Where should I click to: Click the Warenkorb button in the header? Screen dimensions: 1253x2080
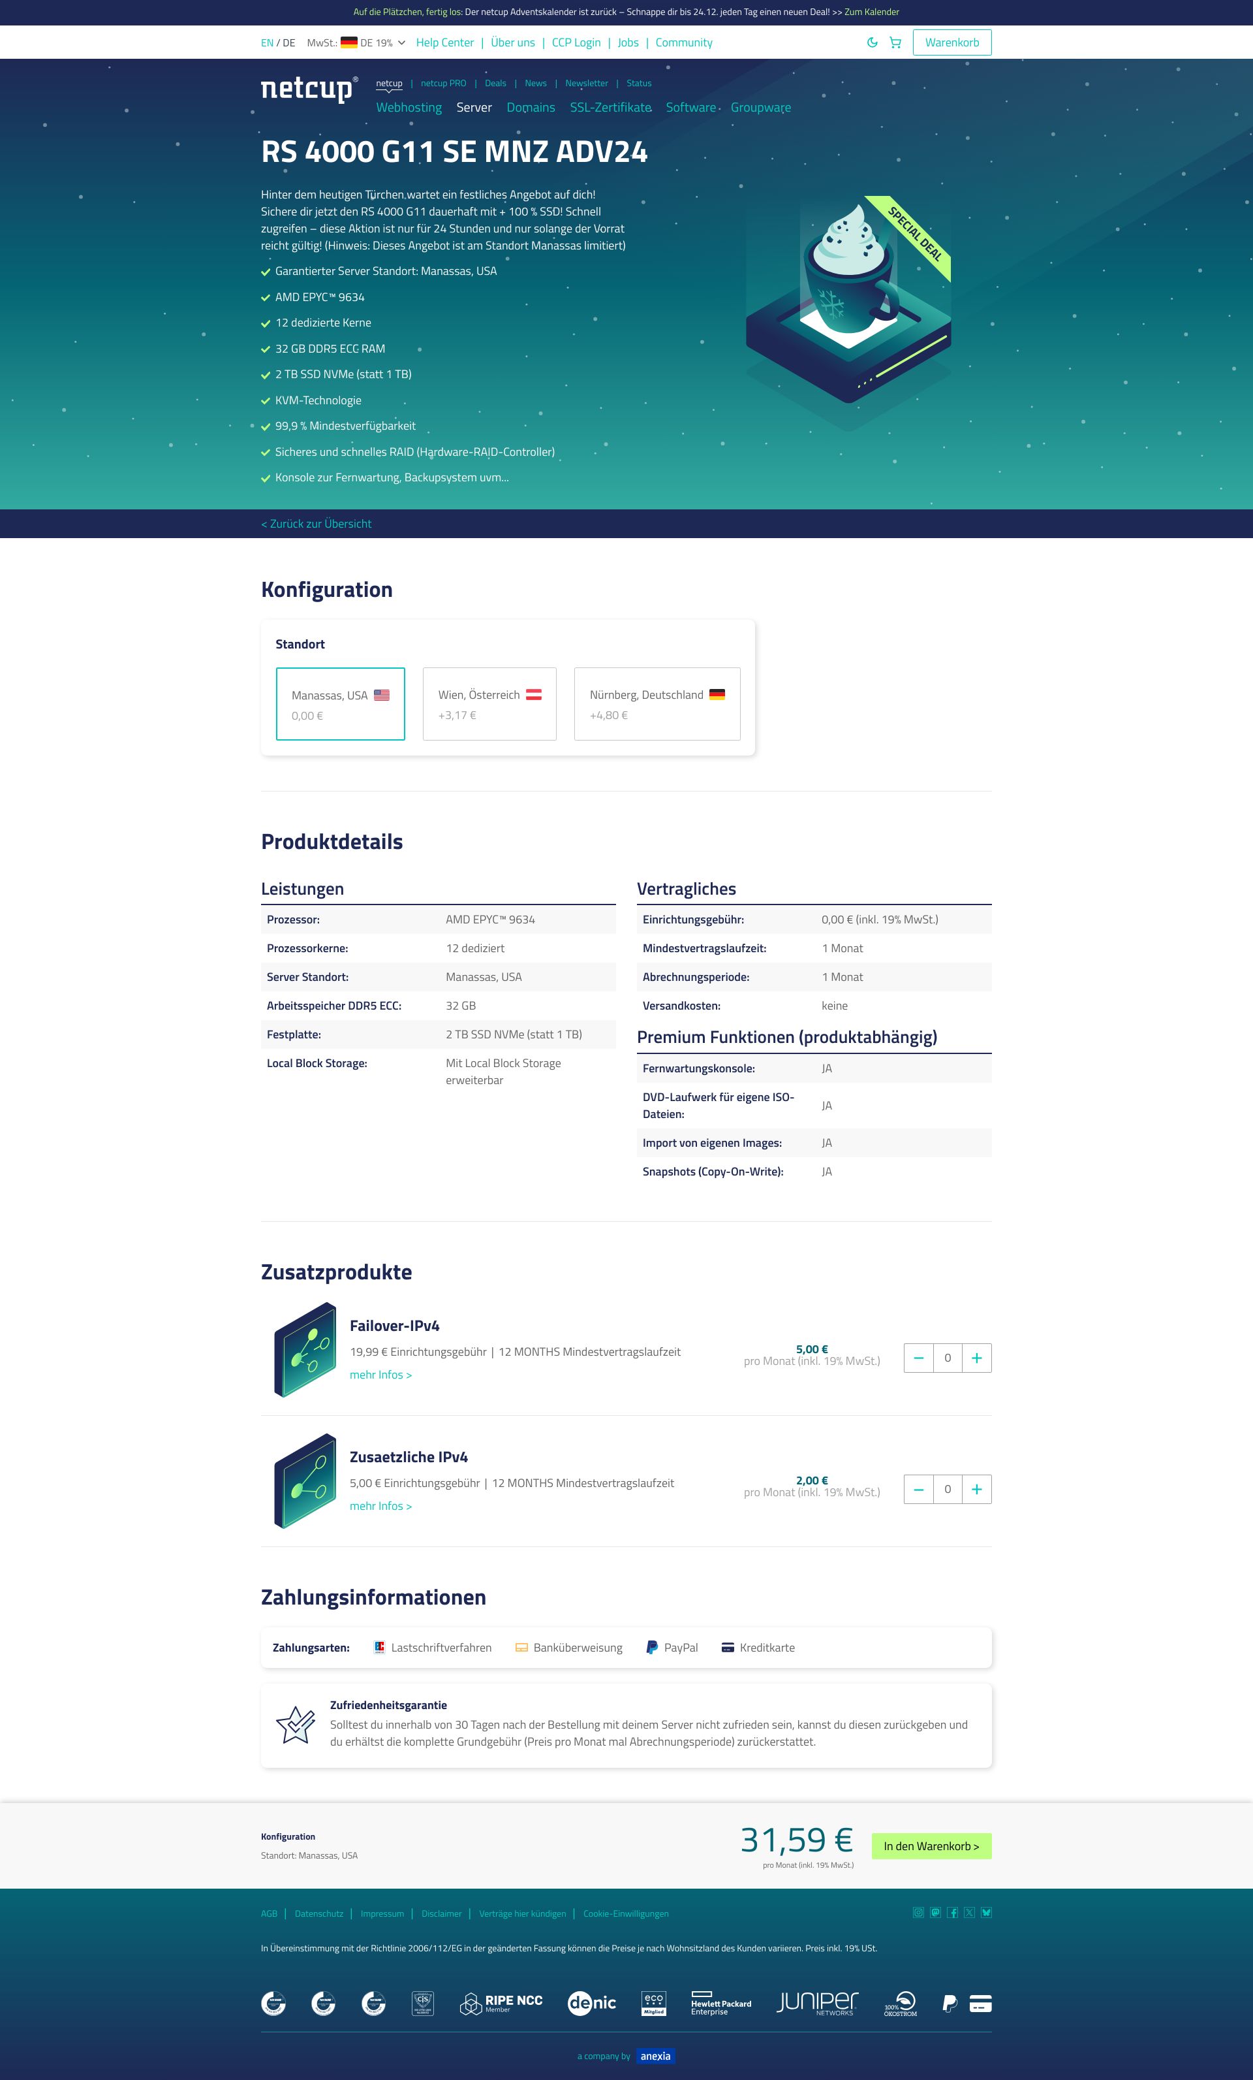click(x=951, y=42)
